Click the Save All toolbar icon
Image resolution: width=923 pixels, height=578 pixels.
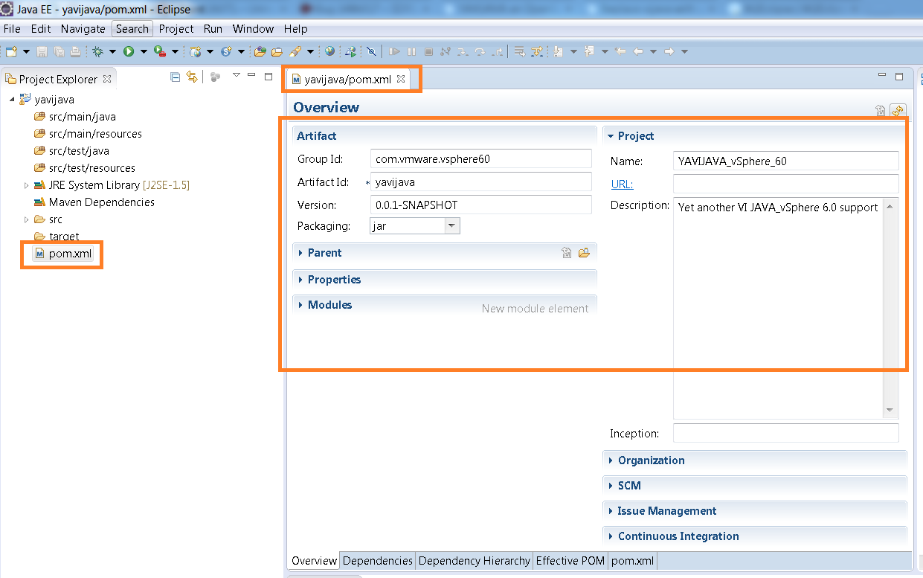59,51
